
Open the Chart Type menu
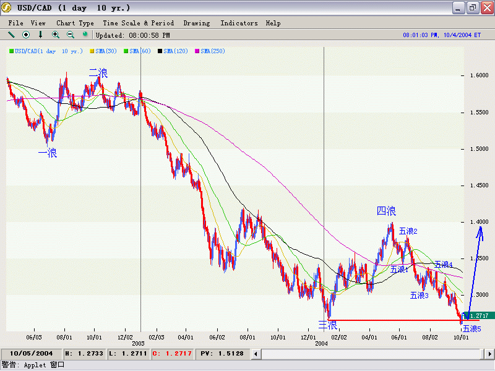(x=75, y=23)
